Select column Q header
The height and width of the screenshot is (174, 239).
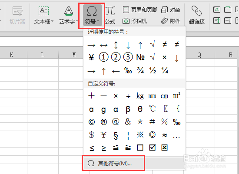(199, 55)
